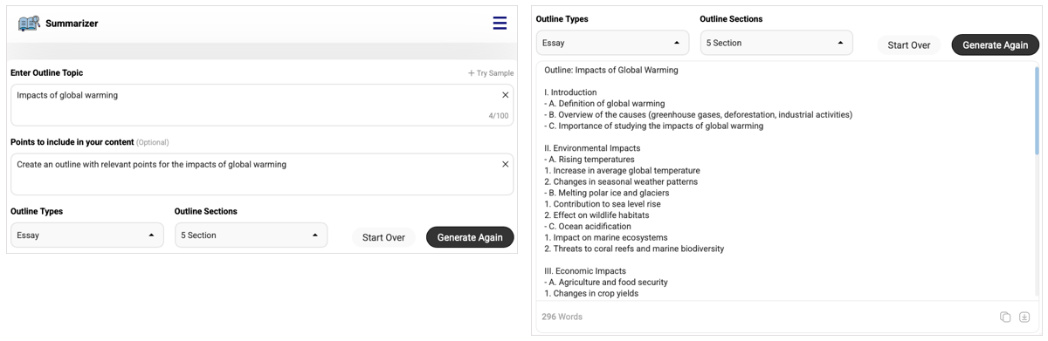Click the left Start Over button
Viewport: 1048px width, 341px height.
click(383, 237)
